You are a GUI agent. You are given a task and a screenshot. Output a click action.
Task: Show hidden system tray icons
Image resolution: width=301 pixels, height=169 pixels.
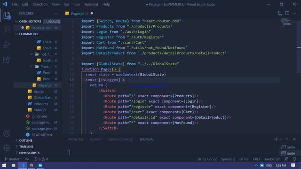click(256, 165)
